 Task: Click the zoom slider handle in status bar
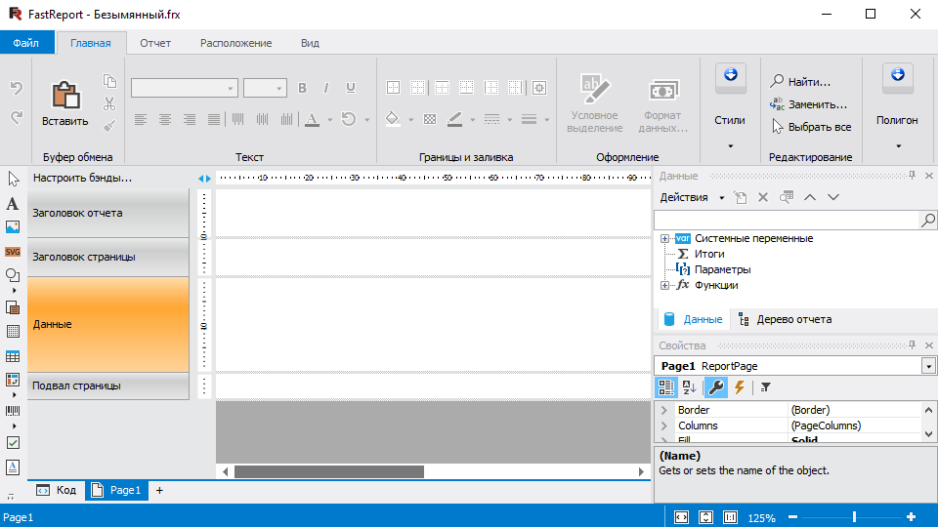coord(854,517)
